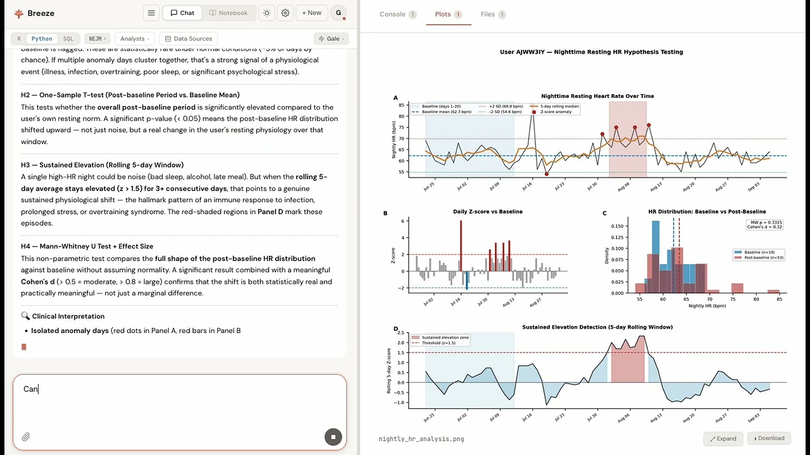
Task: Switch to Chat mode
Action: click(x=182, y=13)
